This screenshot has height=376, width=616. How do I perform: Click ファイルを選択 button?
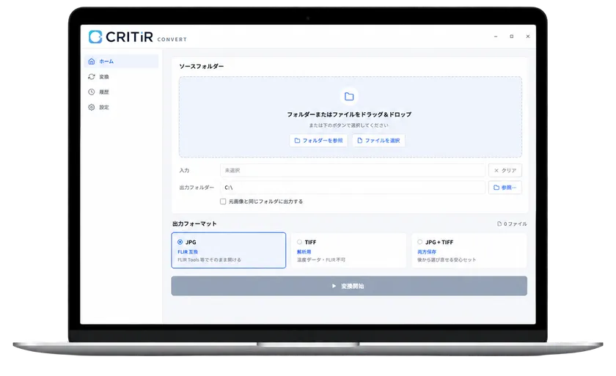click(378, 141)
